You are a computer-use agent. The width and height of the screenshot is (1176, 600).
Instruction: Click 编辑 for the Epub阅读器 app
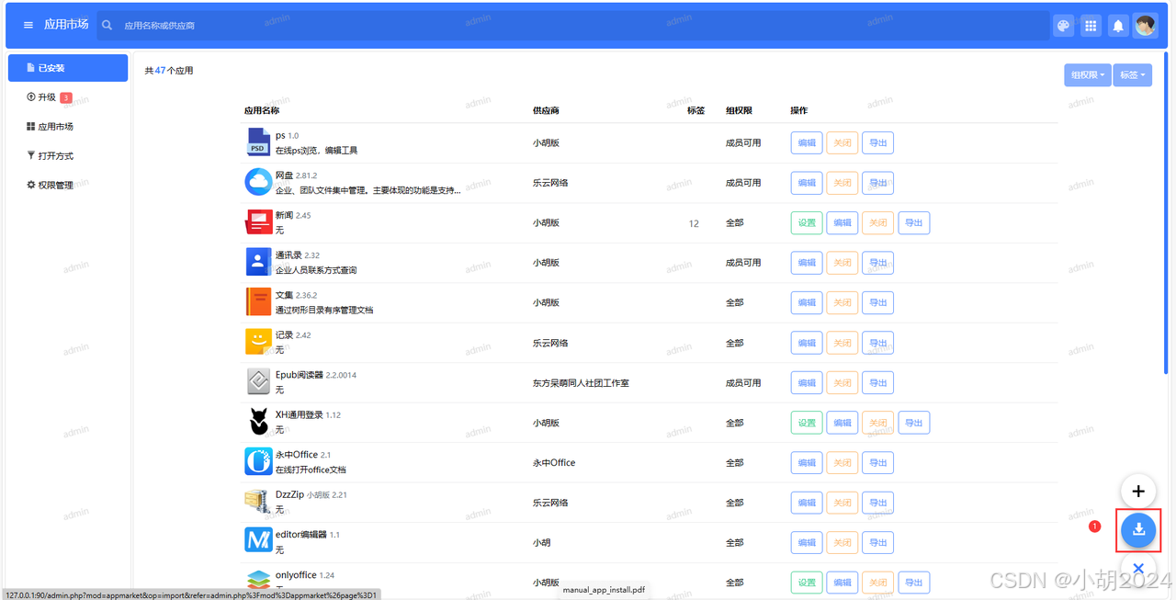click(x=807, y=382)
